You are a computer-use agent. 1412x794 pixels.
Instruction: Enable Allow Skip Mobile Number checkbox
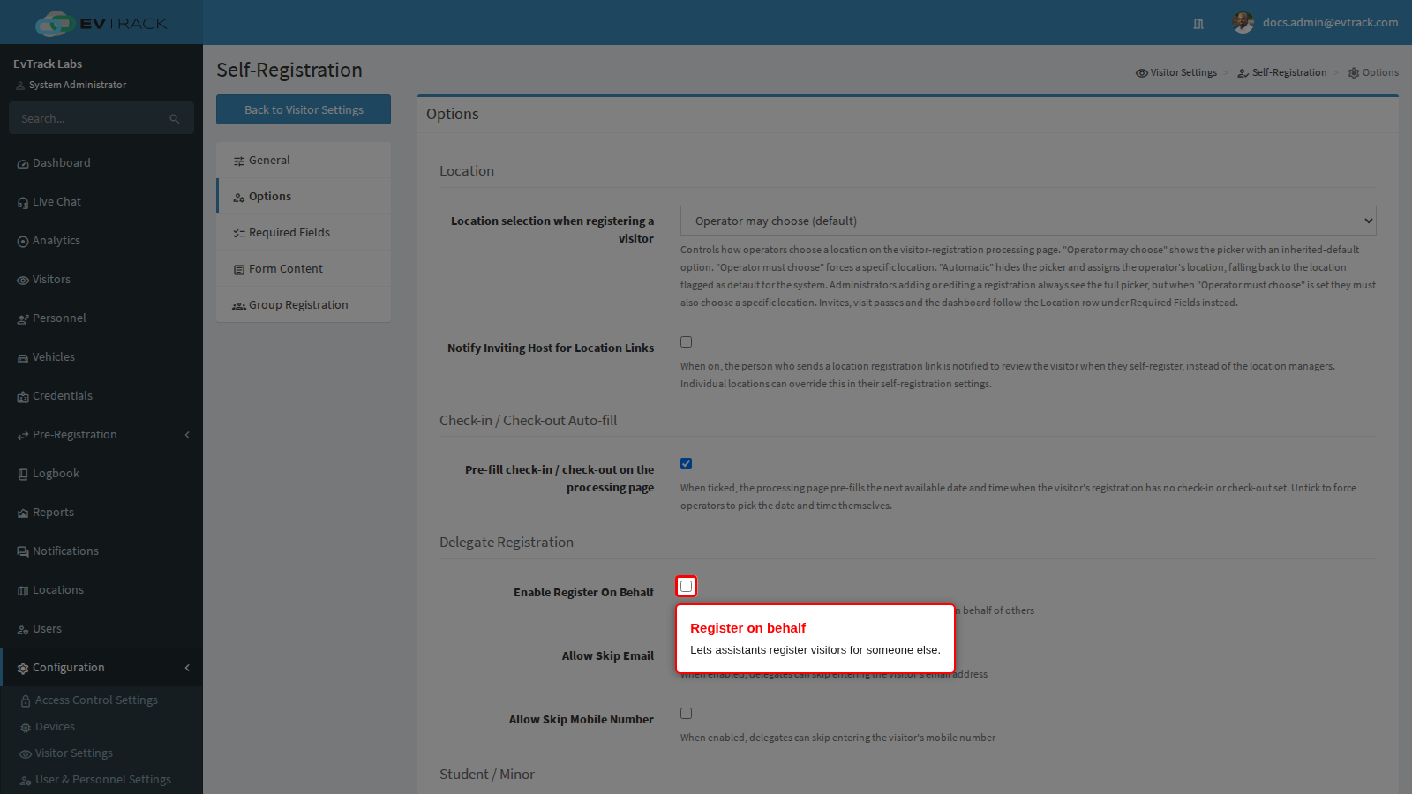(x=686, y=714)
